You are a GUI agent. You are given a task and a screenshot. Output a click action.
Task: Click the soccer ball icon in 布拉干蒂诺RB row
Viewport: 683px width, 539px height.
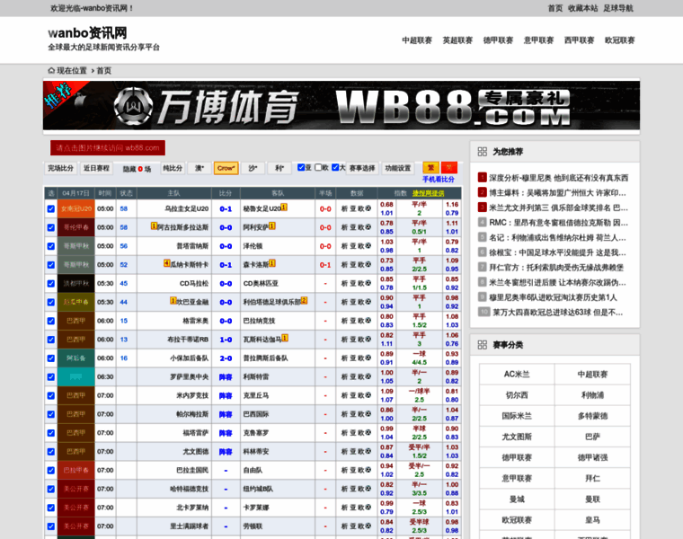point(368,340)
